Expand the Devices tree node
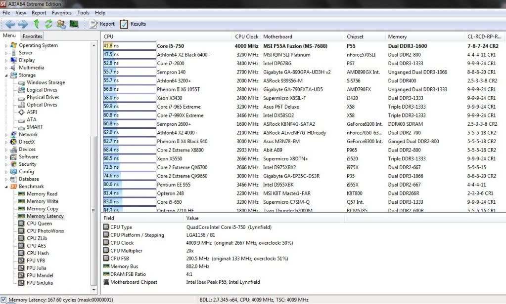The height and width of the screenshot is (304, 506). point(6,150)
